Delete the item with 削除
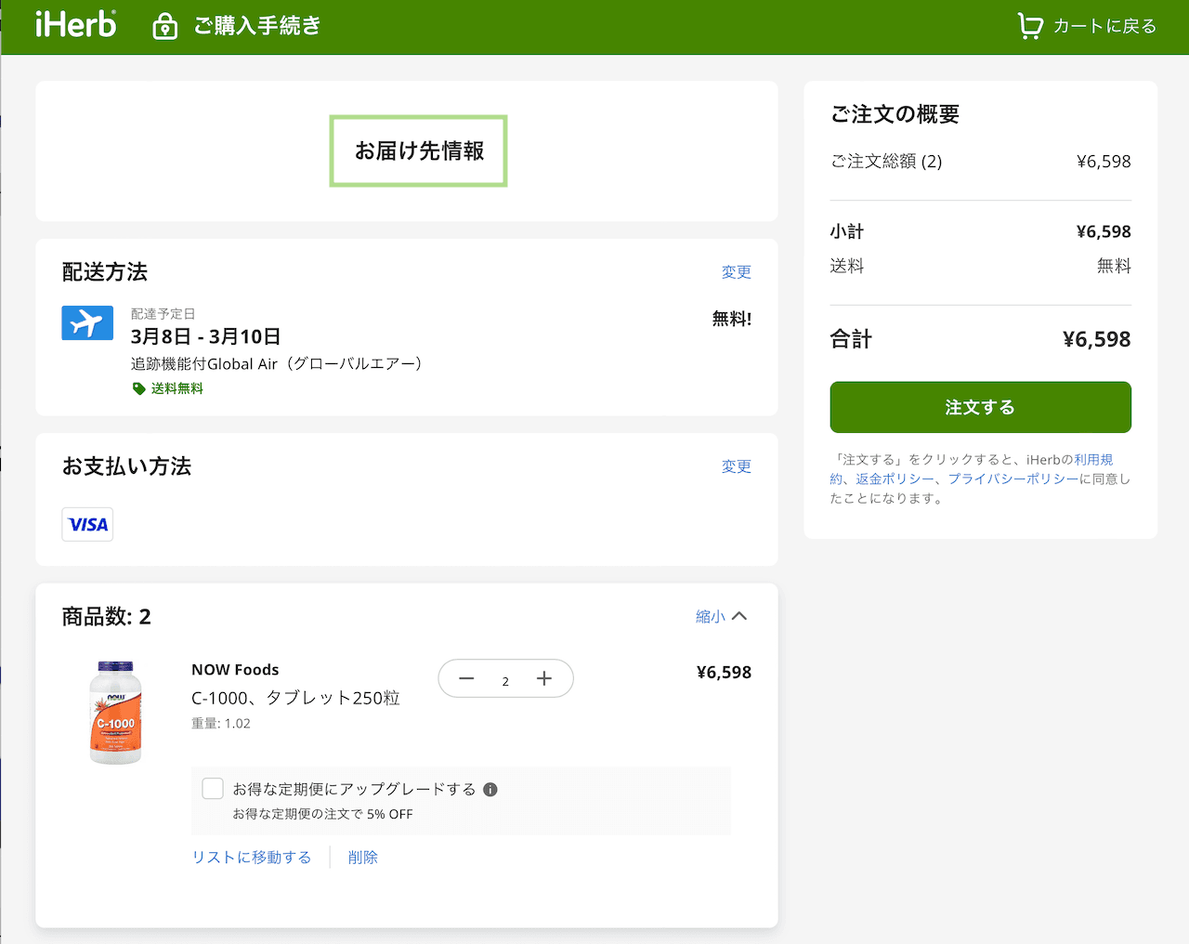Screen dimensions: 1189x944 click(362, 857)
